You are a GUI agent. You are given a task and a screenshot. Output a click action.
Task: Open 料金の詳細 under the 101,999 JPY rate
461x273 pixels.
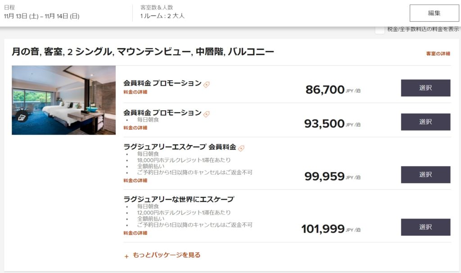pos(135,233)
